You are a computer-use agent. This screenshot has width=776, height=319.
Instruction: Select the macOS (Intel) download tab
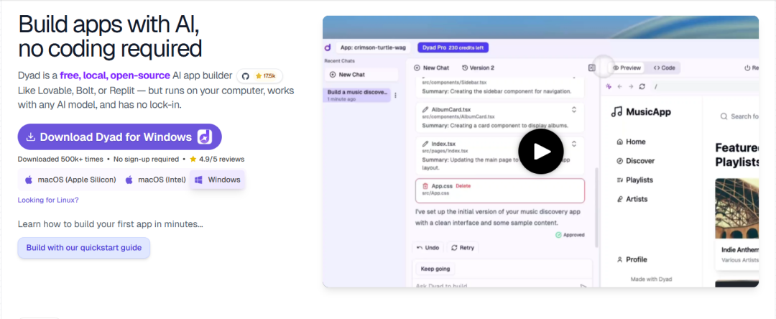155,180
